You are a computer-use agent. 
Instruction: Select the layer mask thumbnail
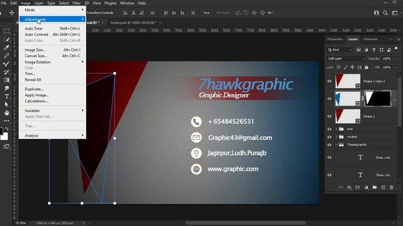click(378, 99)
